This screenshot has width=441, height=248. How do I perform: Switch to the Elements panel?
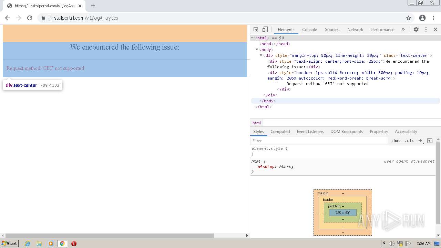tap(286, 30)
